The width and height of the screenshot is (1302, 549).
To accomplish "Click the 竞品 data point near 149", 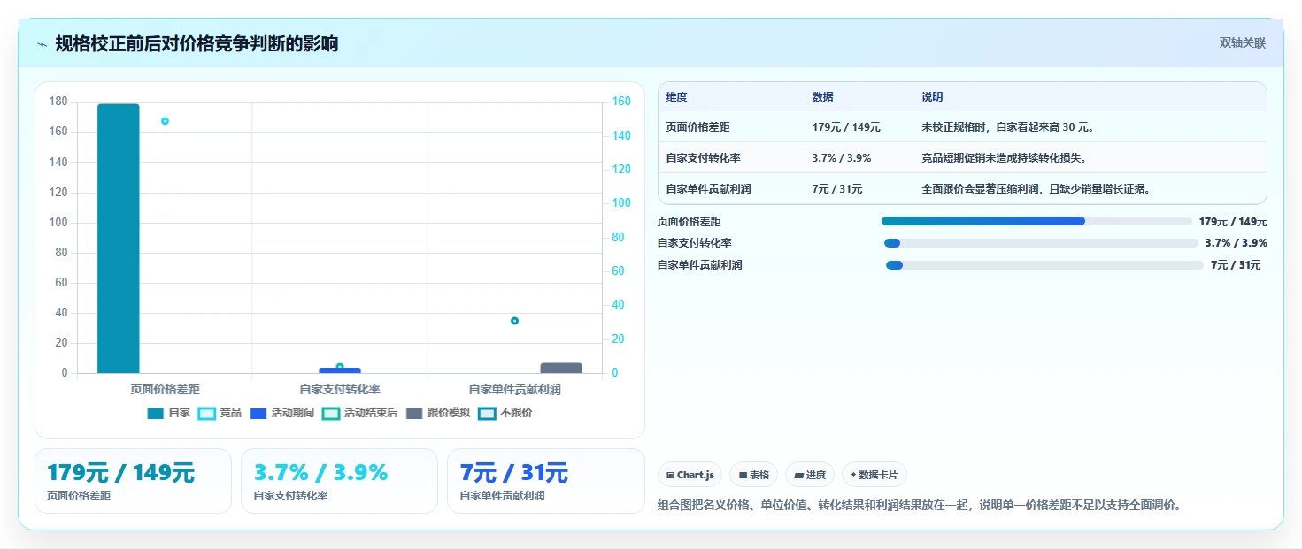I will click(x=165, y=121).
